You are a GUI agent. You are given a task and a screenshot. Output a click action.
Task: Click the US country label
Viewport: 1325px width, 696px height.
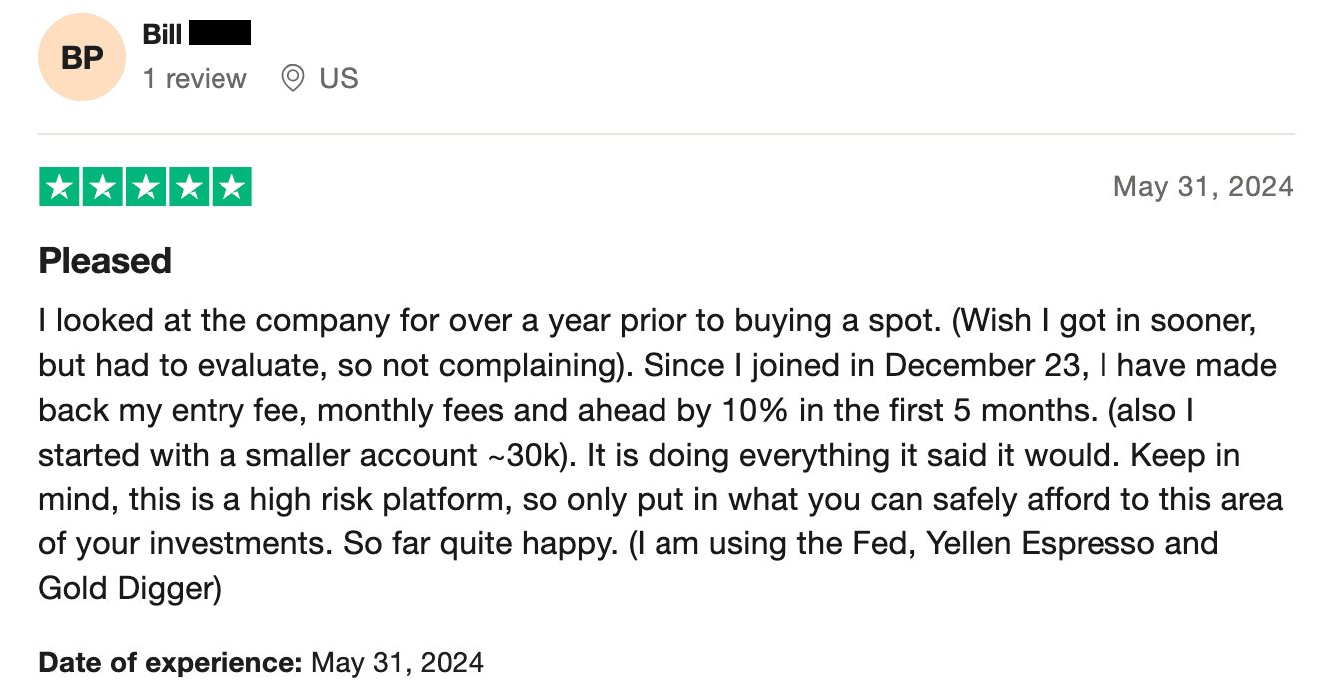339,78
